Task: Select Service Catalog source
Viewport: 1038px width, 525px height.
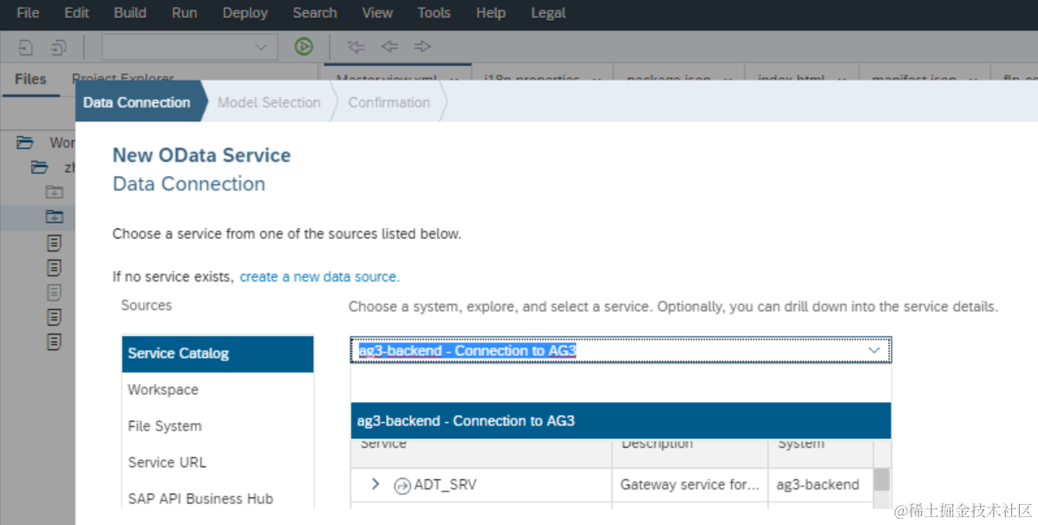Action: (217, 353)
